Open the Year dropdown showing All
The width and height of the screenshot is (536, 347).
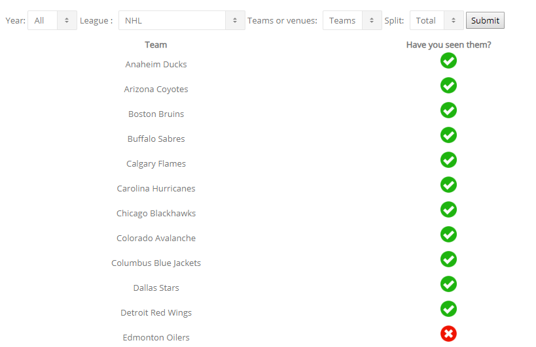click(52, 20)
